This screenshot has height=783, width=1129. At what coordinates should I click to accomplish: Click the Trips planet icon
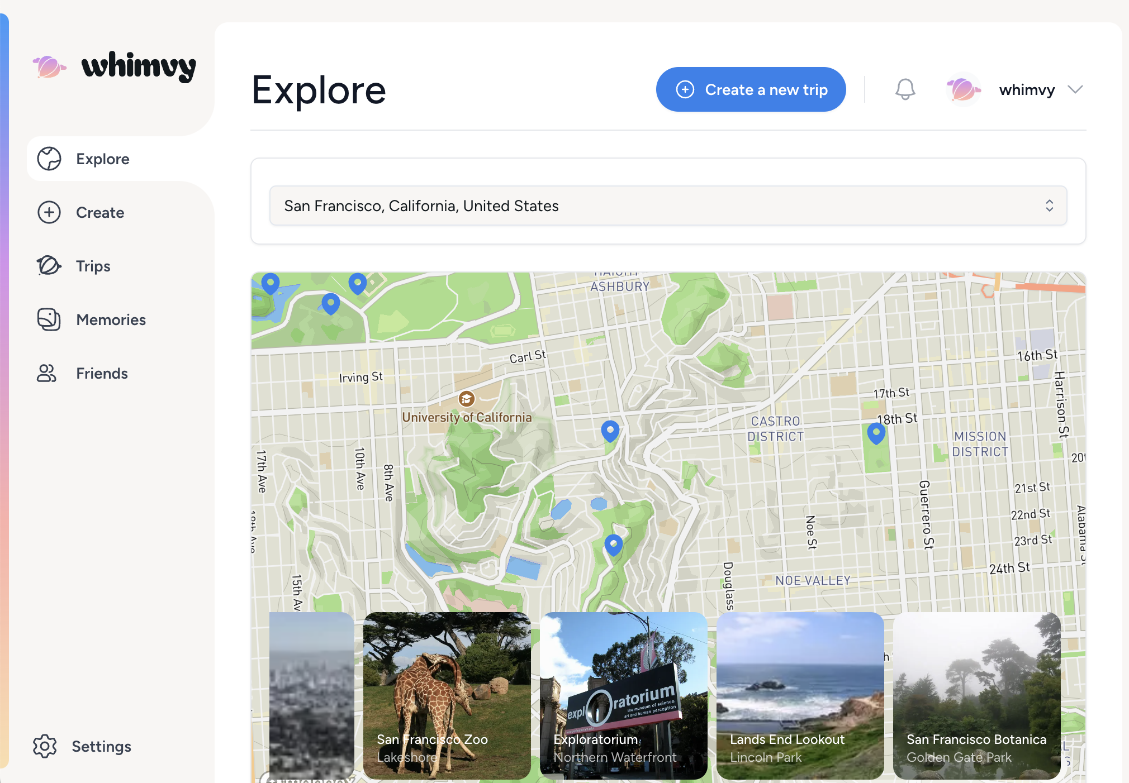pyautogui.click(x=49, y=266)
